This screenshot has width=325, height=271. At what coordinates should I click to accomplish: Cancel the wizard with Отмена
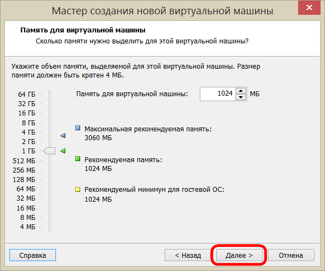(x=291, y=255)
